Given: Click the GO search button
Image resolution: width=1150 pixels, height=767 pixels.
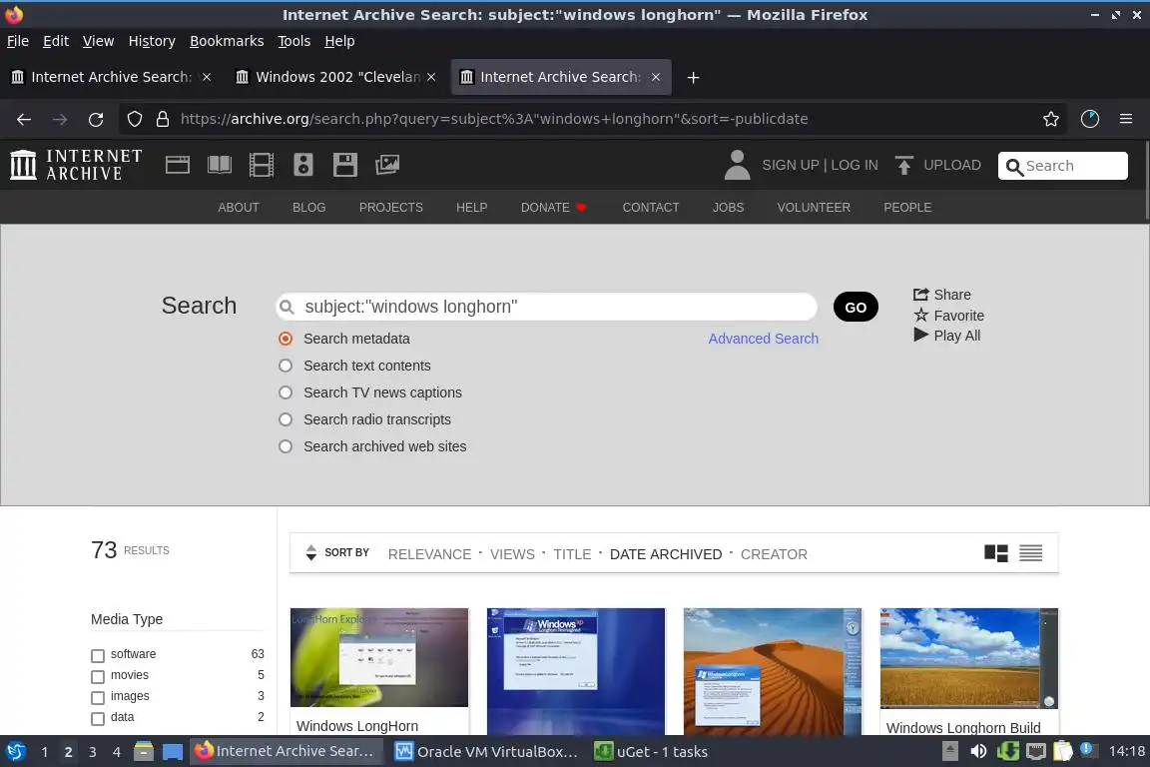Looking at the screenshot, I should tap(856, 307).
